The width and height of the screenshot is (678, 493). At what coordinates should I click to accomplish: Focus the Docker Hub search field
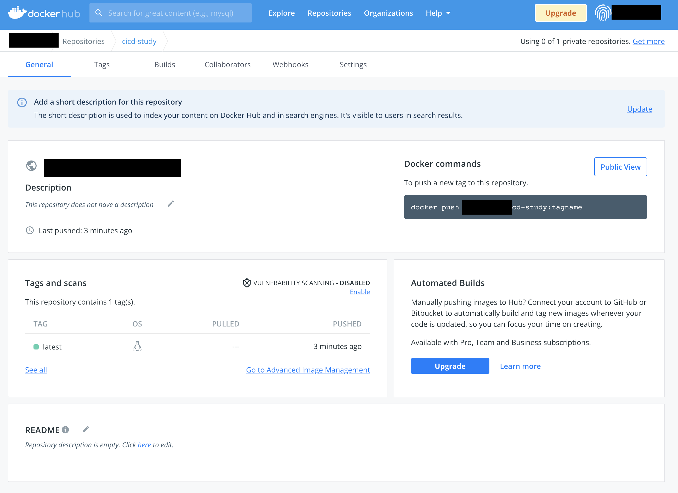pos(170,13)
